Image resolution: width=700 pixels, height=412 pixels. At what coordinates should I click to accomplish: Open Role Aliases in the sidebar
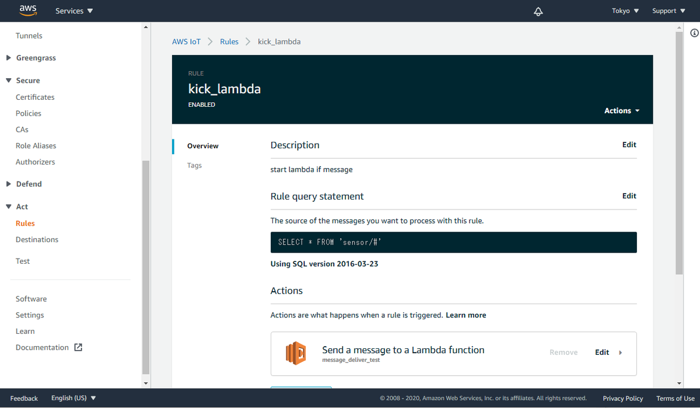(x=36, y=146)
